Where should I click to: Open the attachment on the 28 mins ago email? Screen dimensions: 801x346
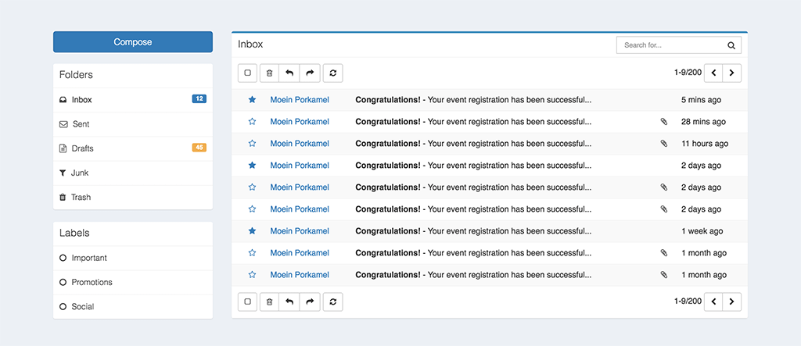[663, 122]
